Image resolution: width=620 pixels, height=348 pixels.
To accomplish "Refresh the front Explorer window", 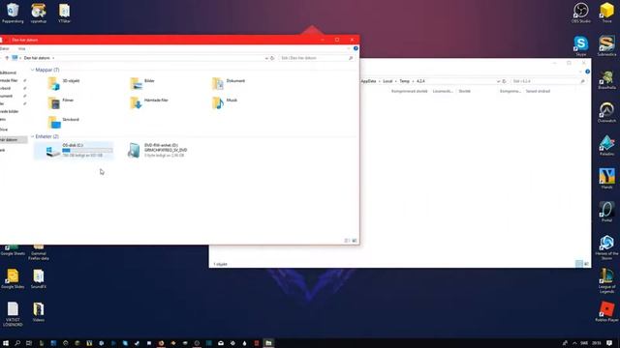I will [272, 58].
